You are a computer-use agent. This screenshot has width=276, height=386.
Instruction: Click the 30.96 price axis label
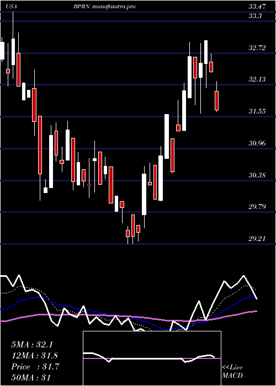pyautogui.click(x=257, y=143)
